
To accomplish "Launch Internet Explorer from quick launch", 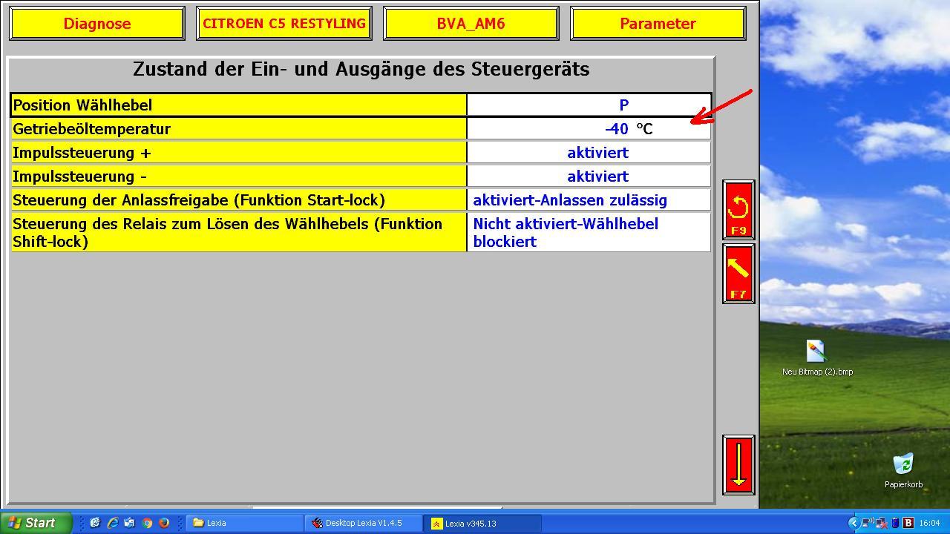I will 113,523.
